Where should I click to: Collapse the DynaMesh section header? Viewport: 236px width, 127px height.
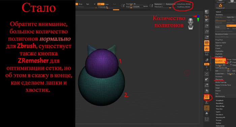(219, 57)
